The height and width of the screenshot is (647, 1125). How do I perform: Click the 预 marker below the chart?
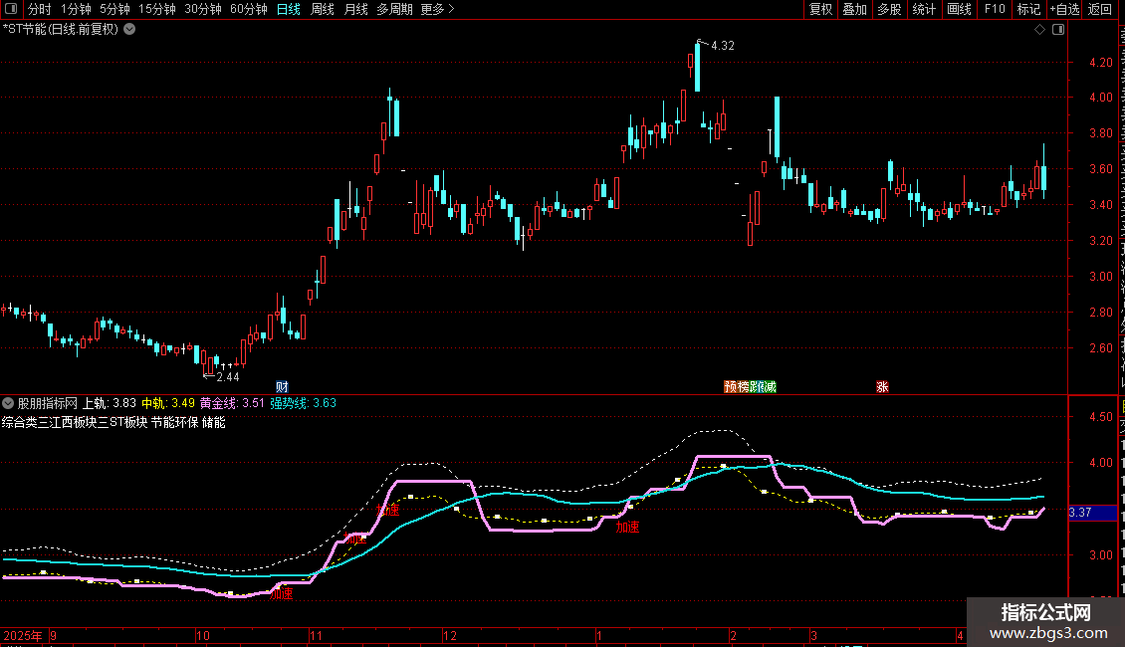[x=731, y=386]
